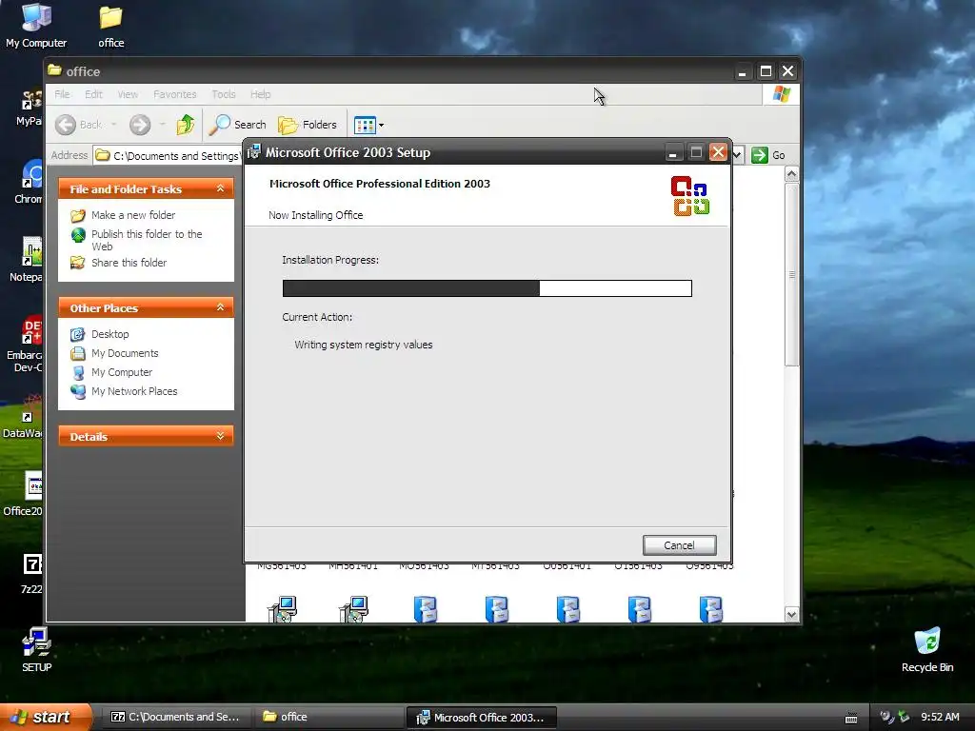This screenshot has height=731, width=975.
Task: Select the Notepad++ desktop shortcut
Action: [27, 260]
